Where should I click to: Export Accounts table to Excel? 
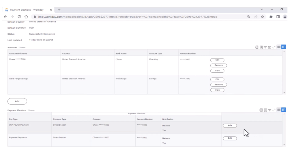[257, 47]
